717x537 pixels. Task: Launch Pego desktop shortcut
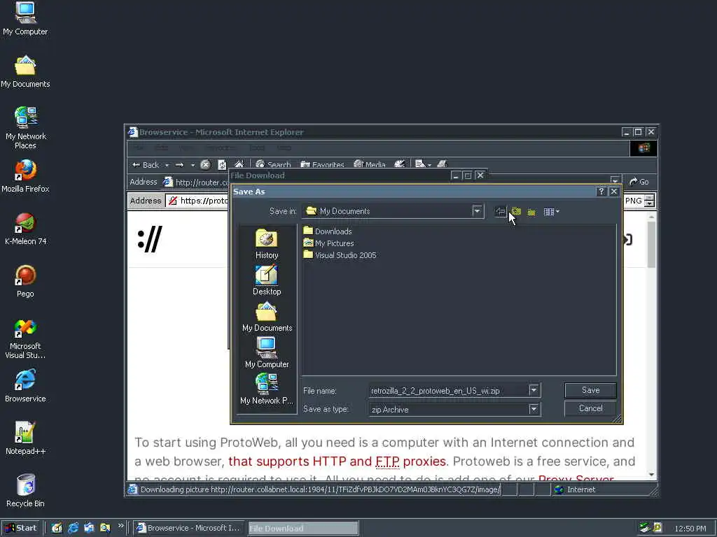[25, 281]
